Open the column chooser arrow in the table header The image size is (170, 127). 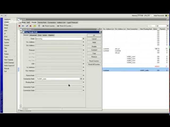point(168,29)
